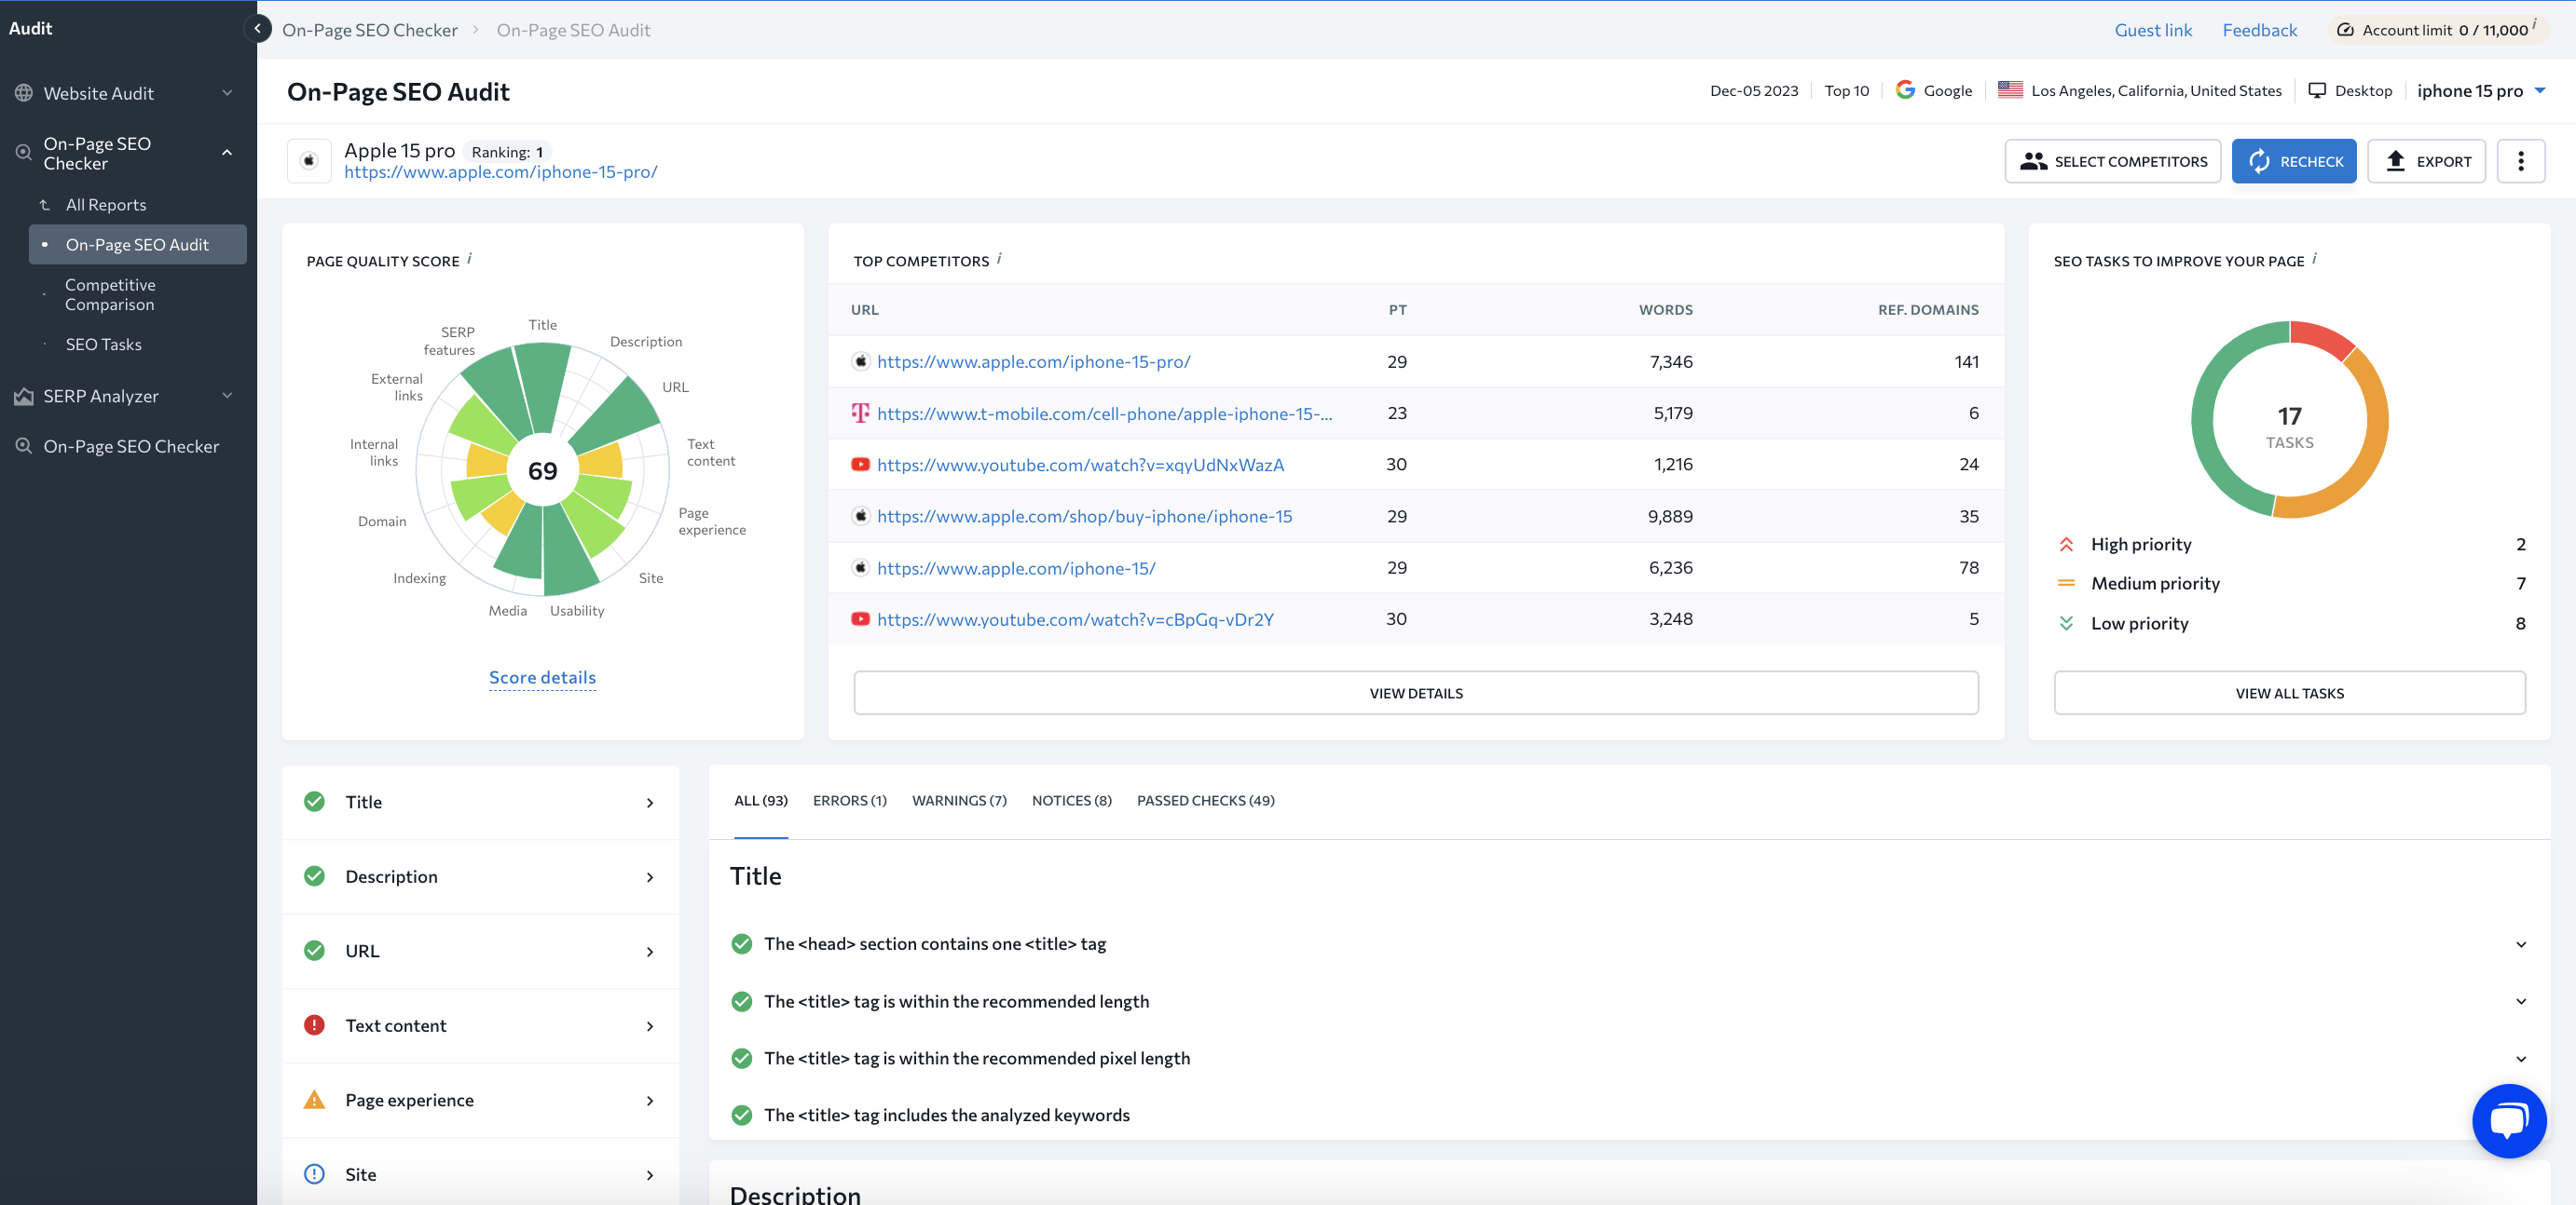Click the SERP Analyzer chart icon

point(24,396)
